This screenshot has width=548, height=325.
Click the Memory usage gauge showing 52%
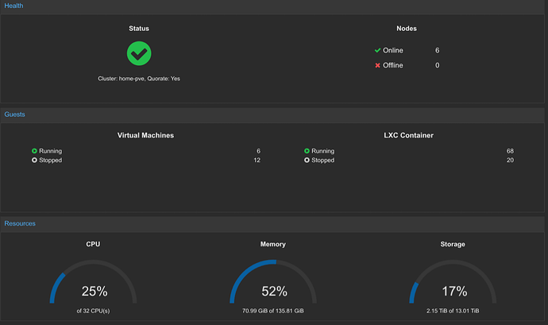[x=273, y=281]
